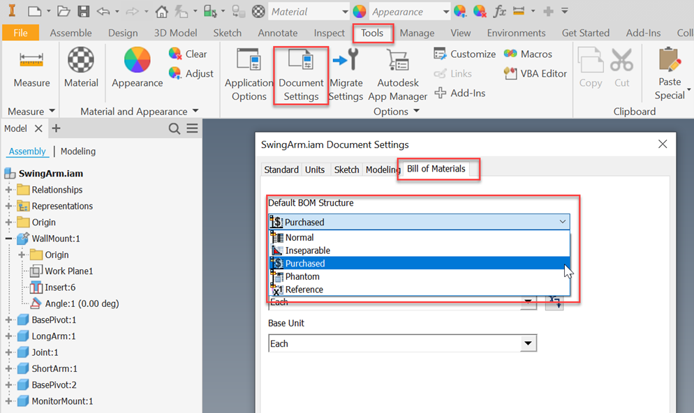Switch to the 3D Model ribbon tab
The height and width of the screenshot is (413, 694).
pyautogui.click(x=175, y=33)
